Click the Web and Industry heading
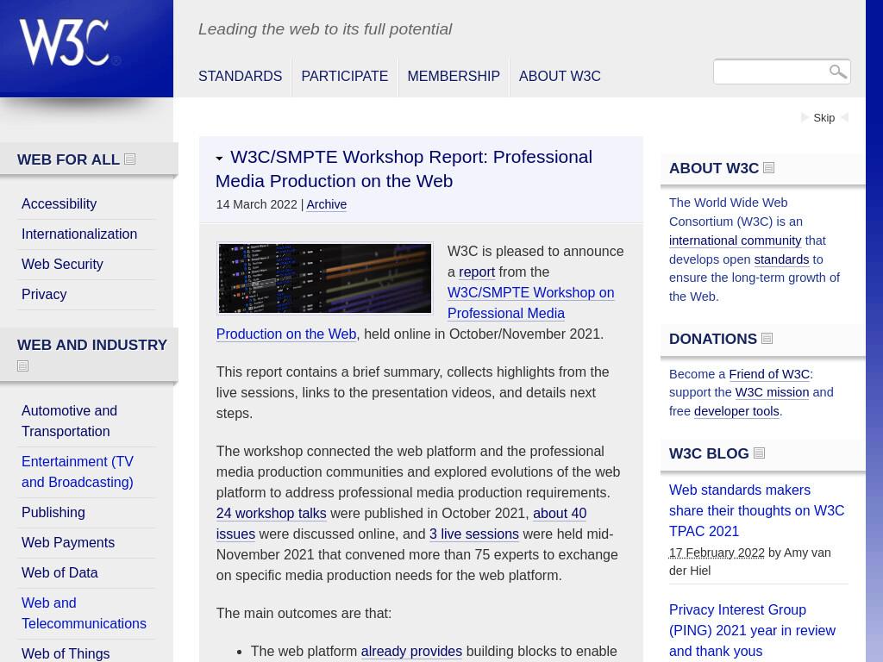Screen dimensions: 883x662 pos(91,345)
